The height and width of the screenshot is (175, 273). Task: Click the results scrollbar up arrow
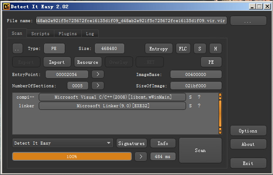(220, 96)
